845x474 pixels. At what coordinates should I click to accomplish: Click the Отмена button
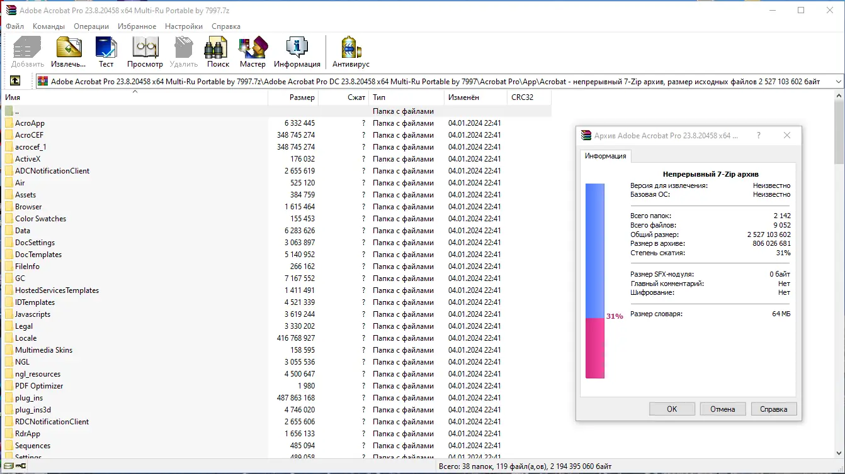click(723, 409)
